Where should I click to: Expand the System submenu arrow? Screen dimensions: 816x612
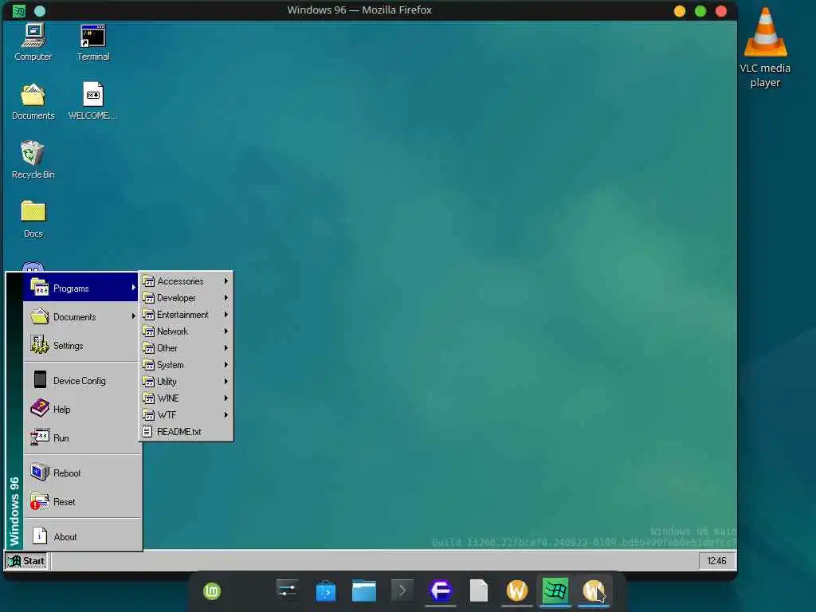226,365
